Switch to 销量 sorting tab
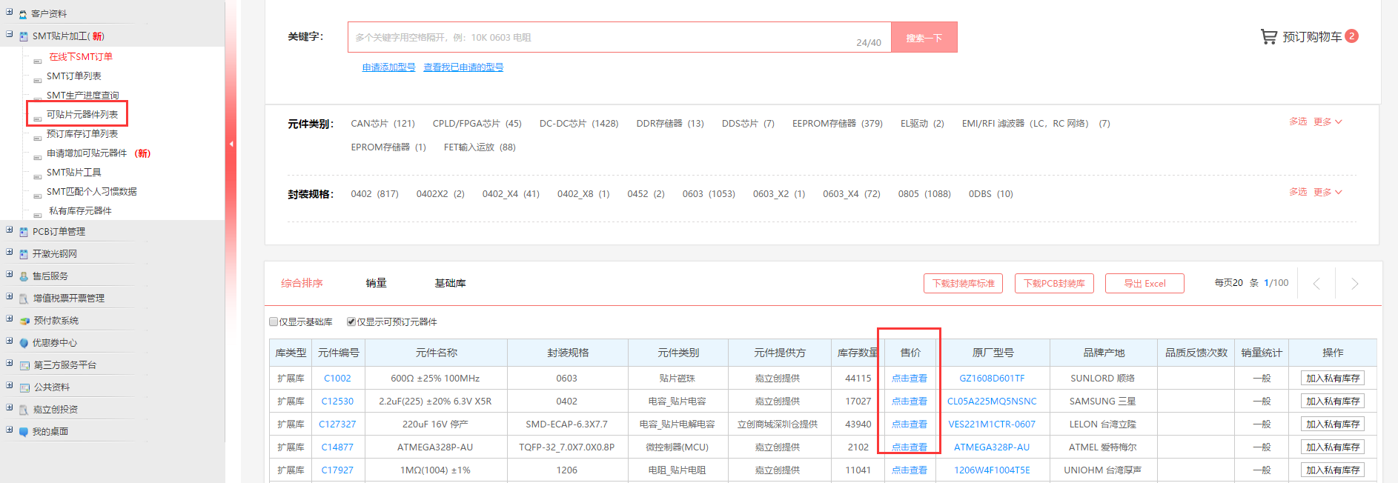This screenshot has width=1398, height=483. [376, 283]
